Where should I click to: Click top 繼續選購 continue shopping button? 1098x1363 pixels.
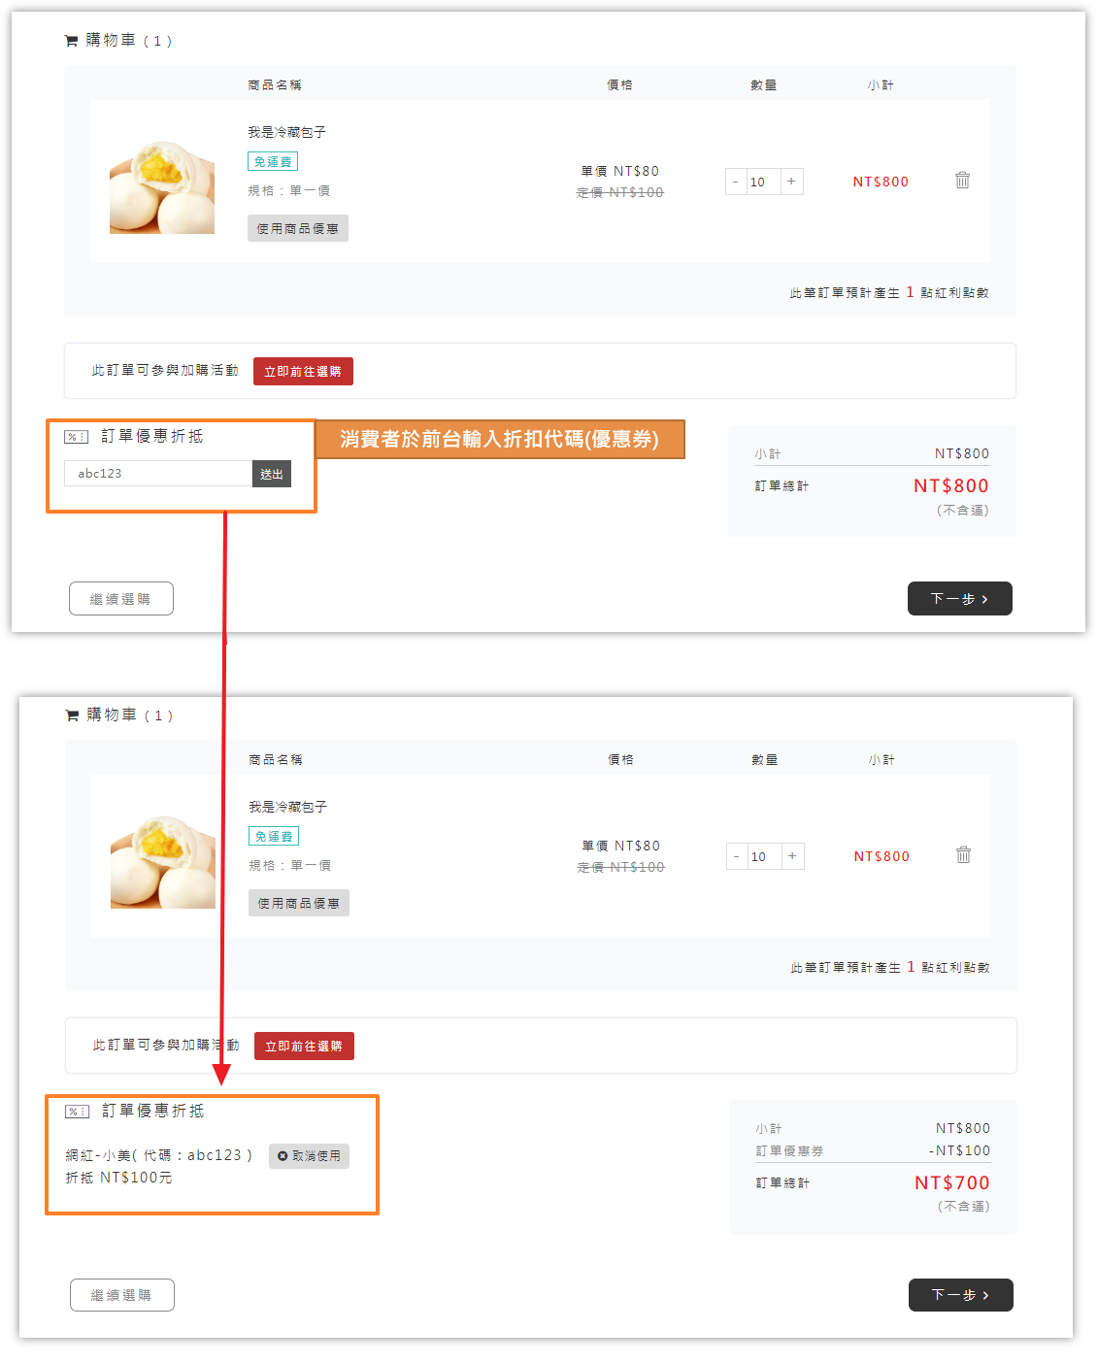[x=121, y=599]
